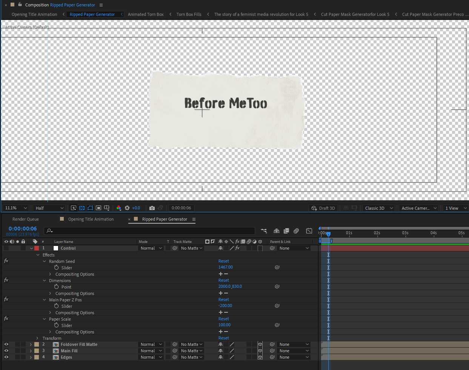Toggle the Transparency Grid in the composition panel

tap(82, 208)
